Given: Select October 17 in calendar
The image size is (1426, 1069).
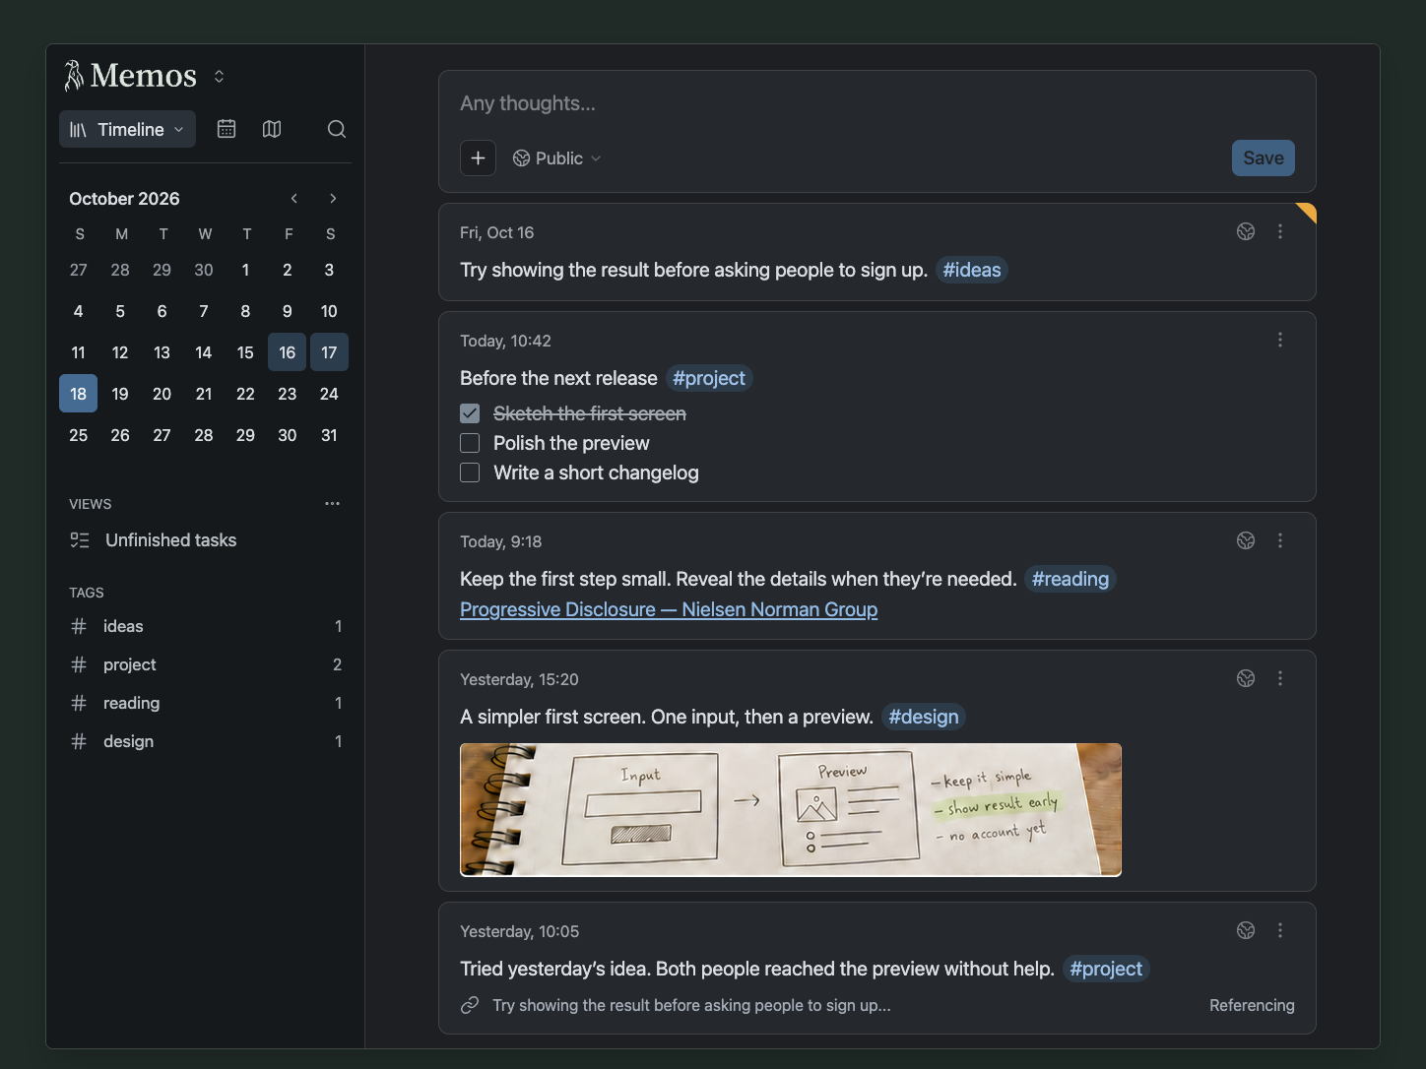Looking at the screenshot, I should 329,352.
